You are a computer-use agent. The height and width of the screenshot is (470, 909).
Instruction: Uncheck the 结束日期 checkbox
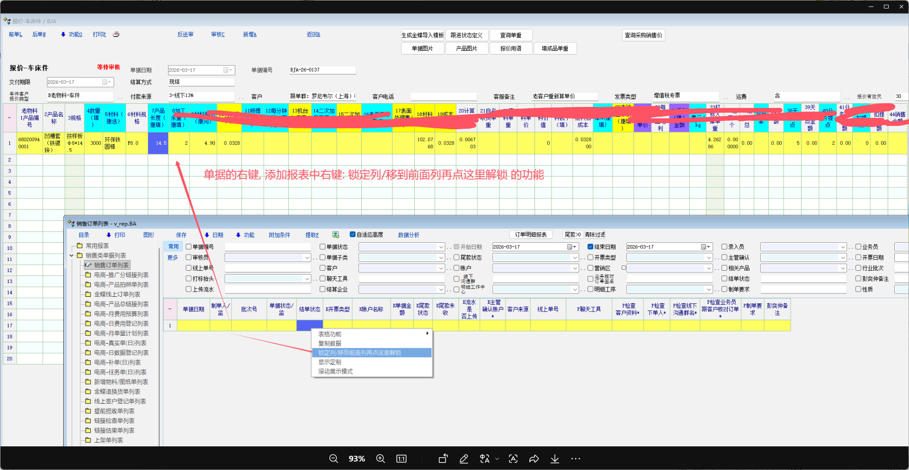click(x=590, y=247)
